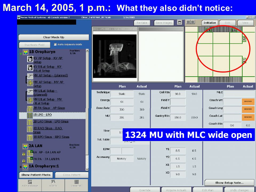Click the 6A AP field icon
The height and width of the screenshot is (192, 256).
(30, 153)
